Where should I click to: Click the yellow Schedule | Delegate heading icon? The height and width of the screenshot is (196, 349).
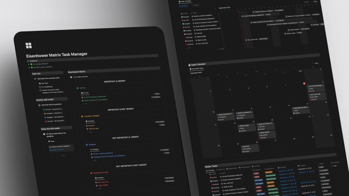point(82,117)
